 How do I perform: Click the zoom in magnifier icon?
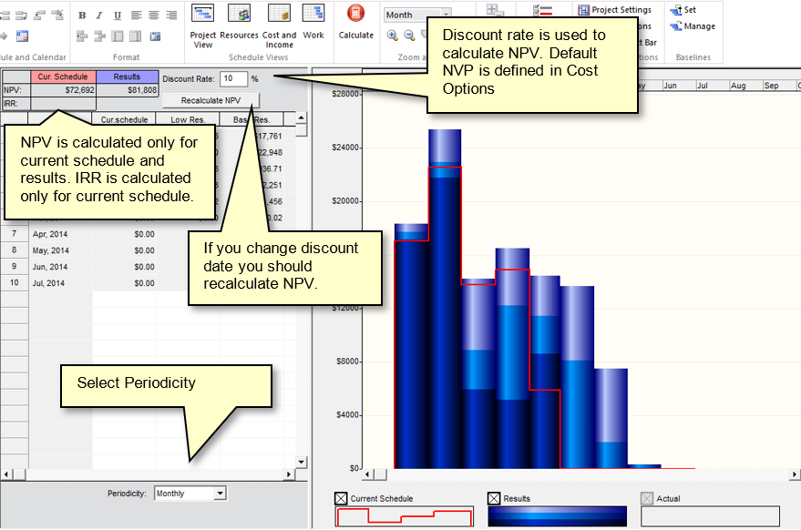tap(392, 36)
